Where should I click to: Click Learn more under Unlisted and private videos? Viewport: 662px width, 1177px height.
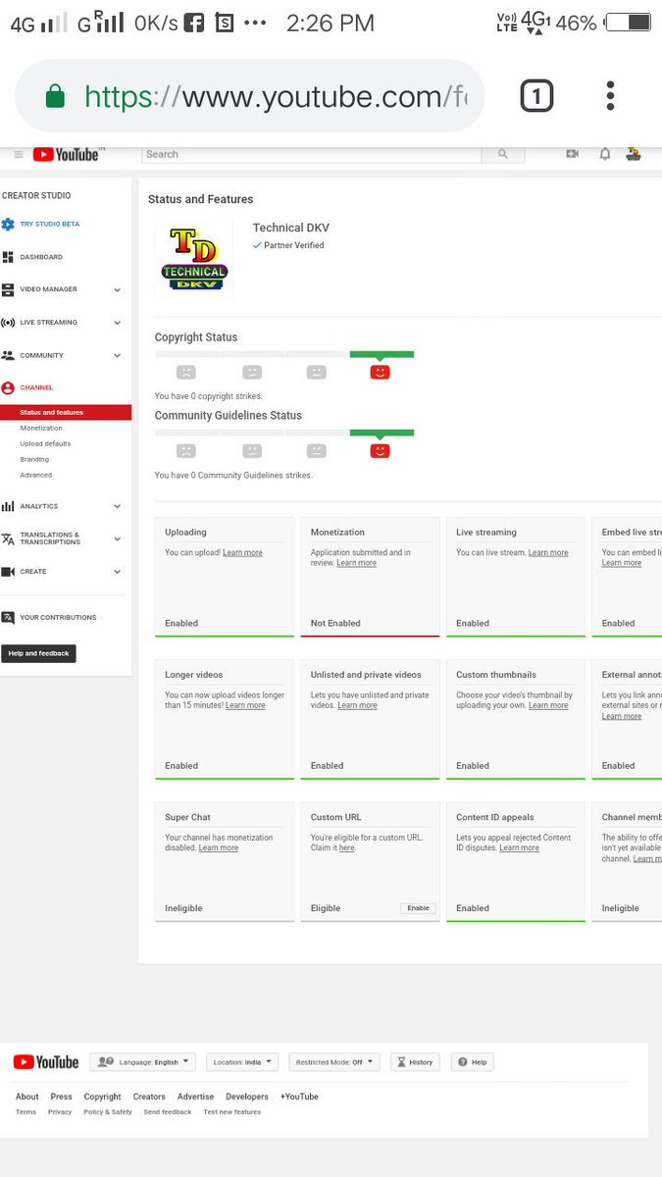357,705
